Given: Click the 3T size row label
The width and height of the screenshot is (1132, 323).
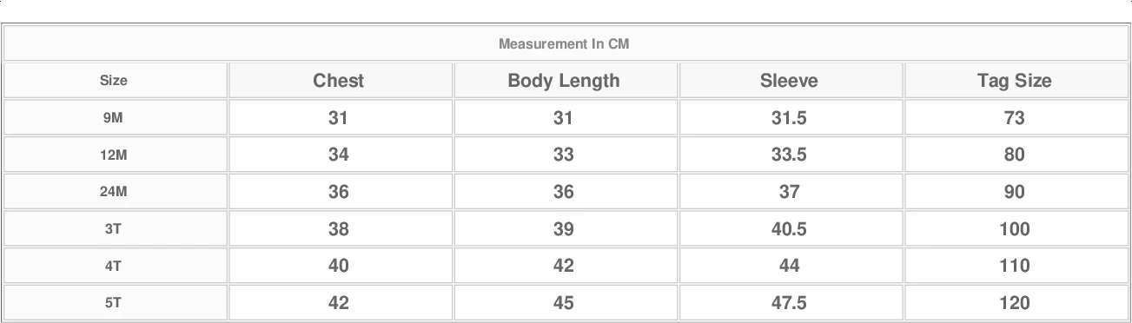Looking at the screenshot, I should [114, 229].
